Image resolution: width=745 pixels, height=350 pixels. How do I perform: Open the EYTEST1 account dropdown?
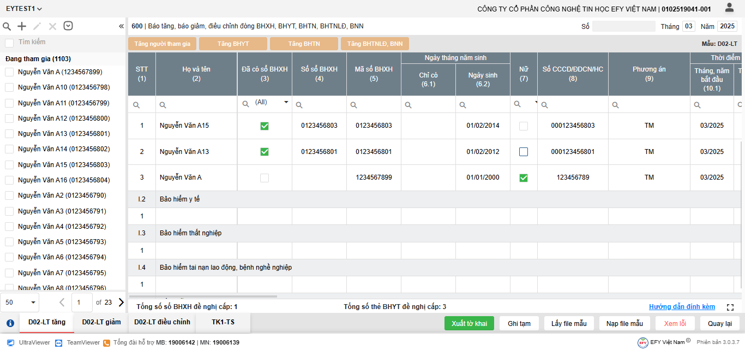[24, 9]
